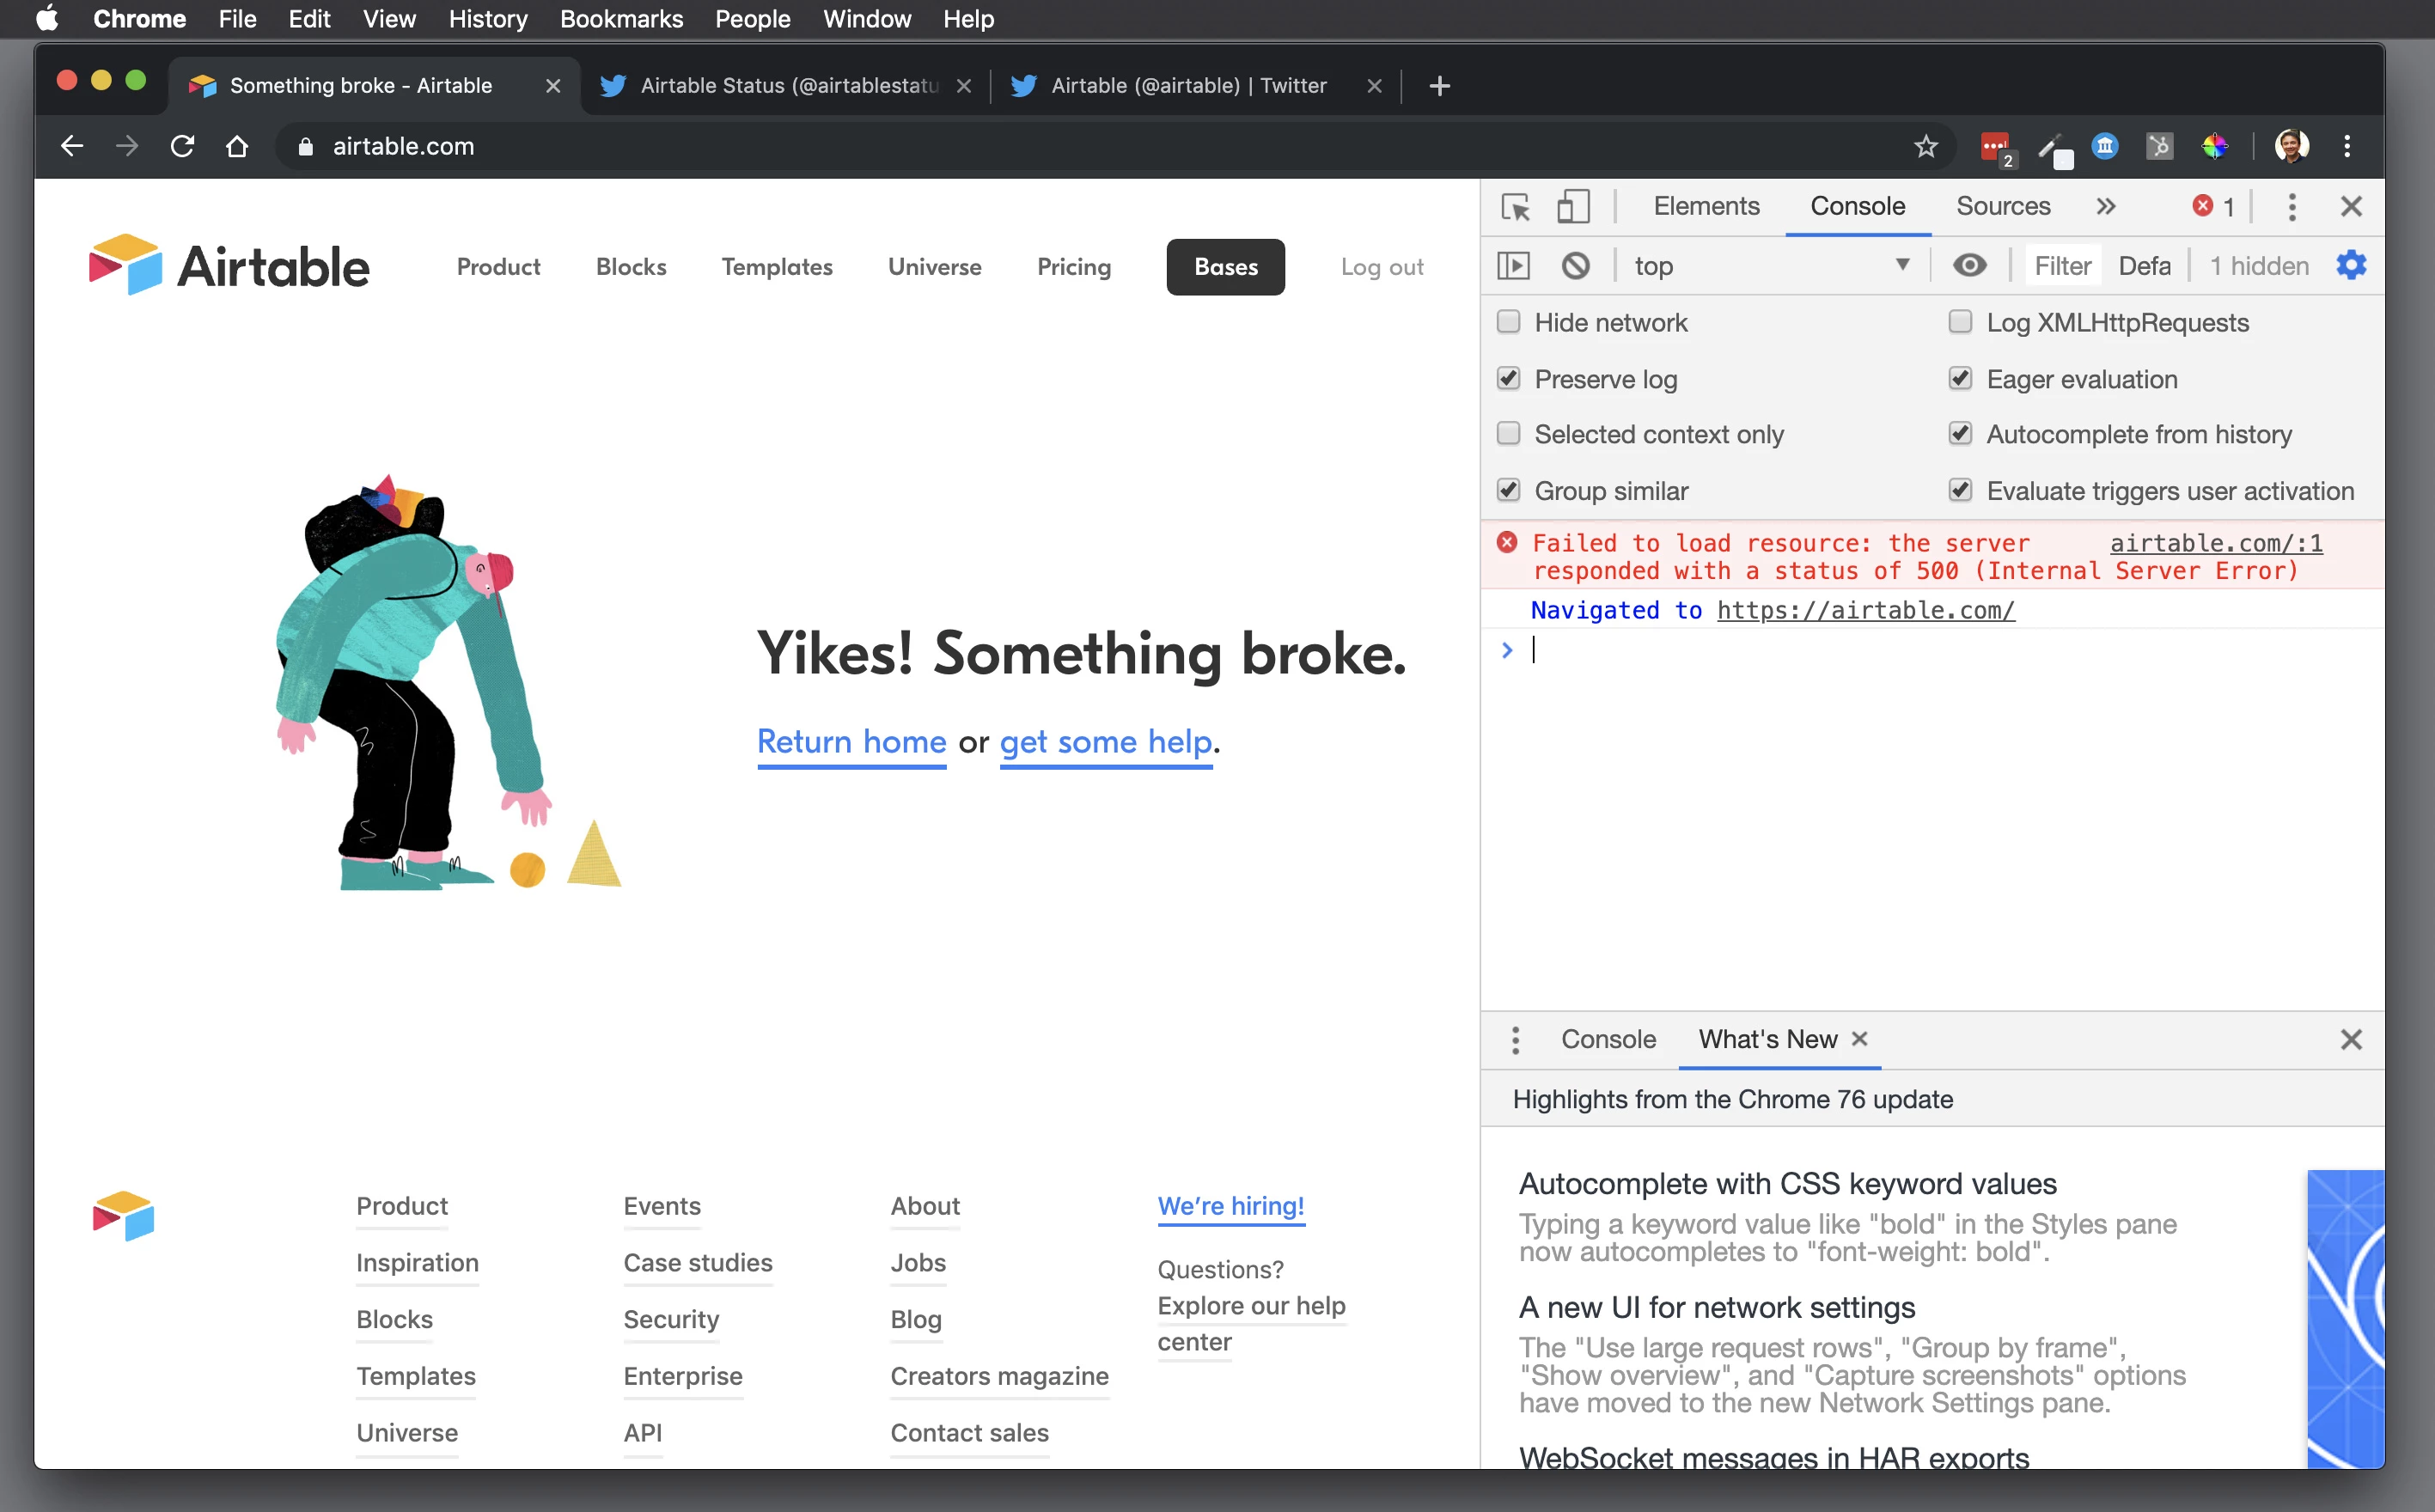Viewport: 2435px width, 1512px height.
Task: Toggle the Hide network checkbox
Action: click(1508, 322)
